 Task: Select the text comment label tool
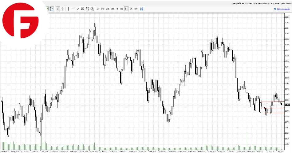pos(82,9)
